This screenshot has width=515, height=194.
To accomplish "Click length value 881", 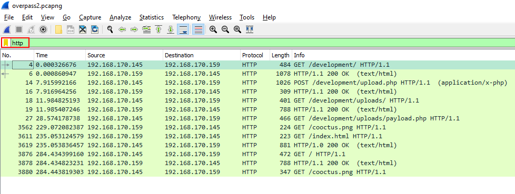I will pyautogui.click(x=285, y=145).
